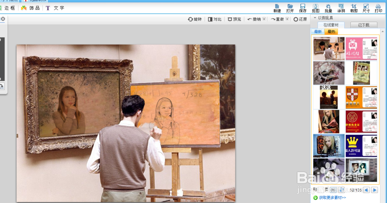
Task: Choose the sunset silhouette poster template
Action: click(329, 97)
